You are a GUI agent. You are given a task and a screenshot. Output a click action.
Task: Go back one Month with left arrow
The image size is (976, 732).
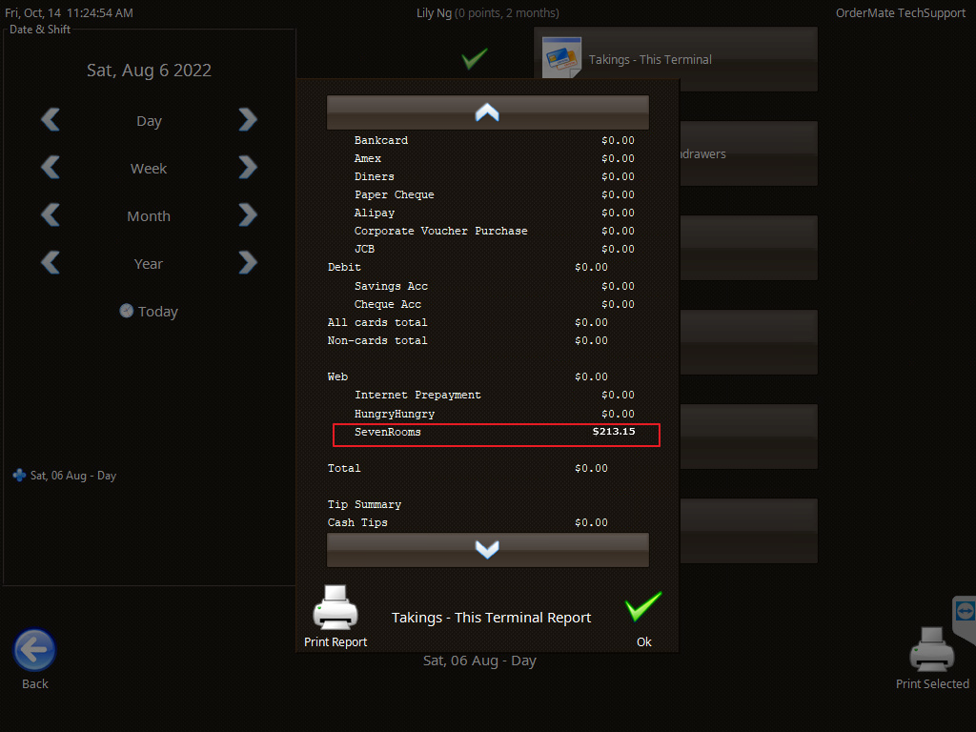(x=51, y=215)
